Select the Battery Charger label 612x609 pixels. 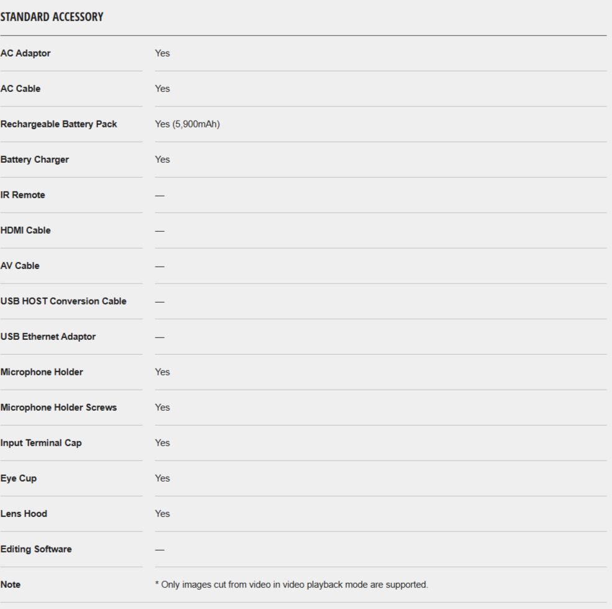tap(35, 160)
